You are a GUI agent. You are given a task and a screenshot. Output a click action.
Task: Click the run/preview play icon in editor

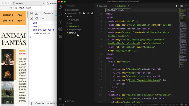[177, 6]
